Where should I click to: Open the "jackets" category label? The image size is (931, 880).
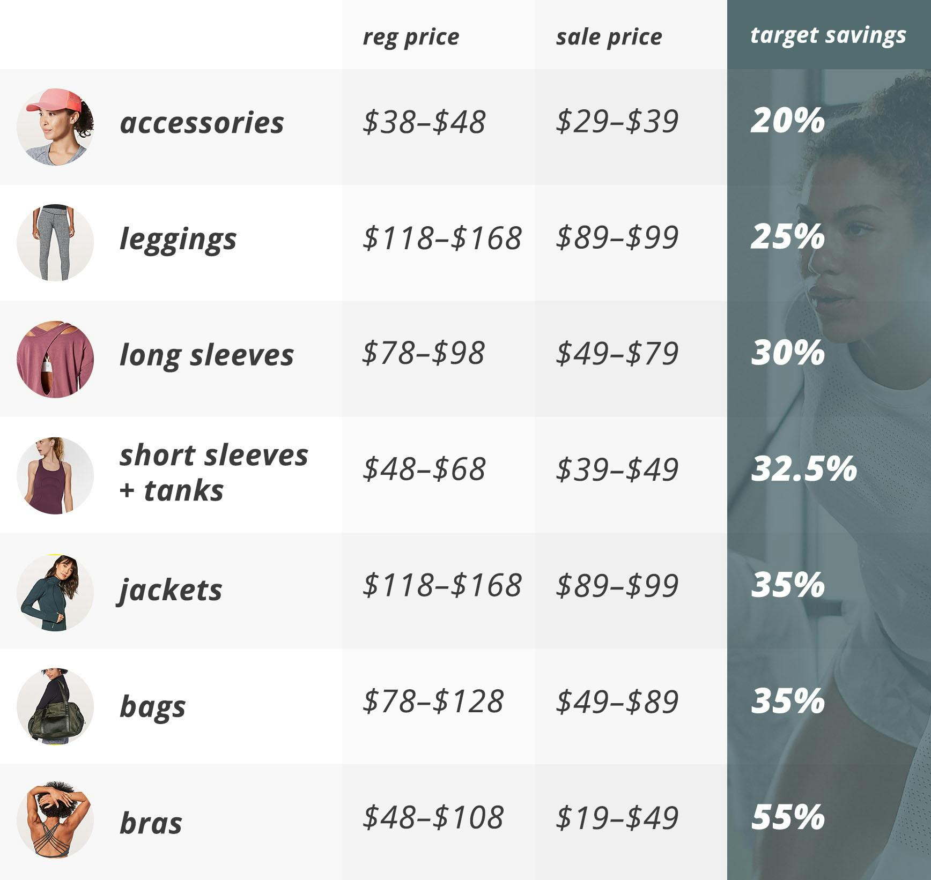170,591
